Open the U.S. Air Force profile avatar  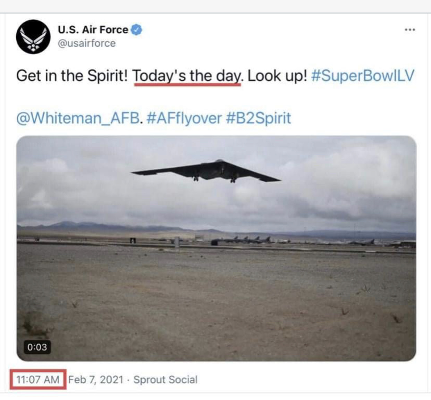33,36
